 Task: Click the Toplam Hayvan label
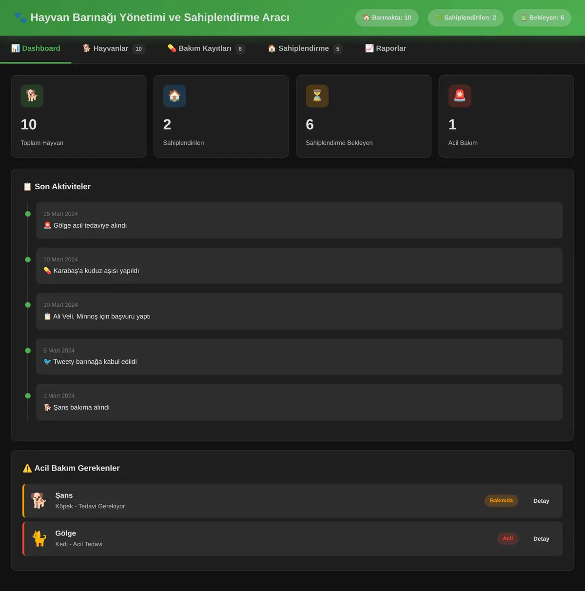coord(42,143)
